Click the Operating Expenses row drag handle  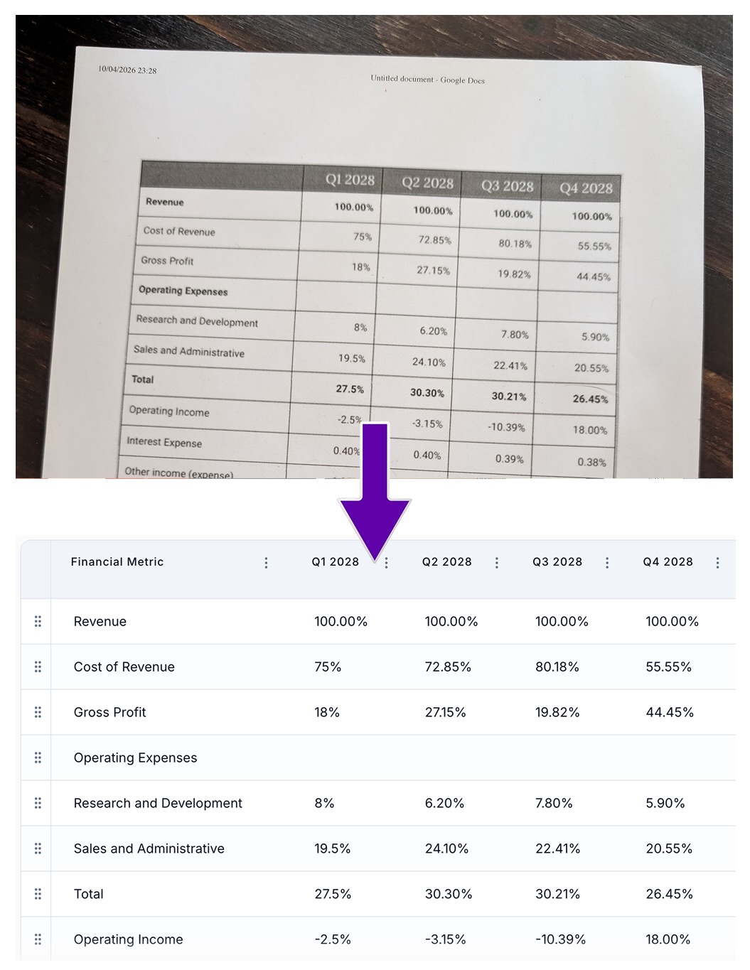pos(37,758)
